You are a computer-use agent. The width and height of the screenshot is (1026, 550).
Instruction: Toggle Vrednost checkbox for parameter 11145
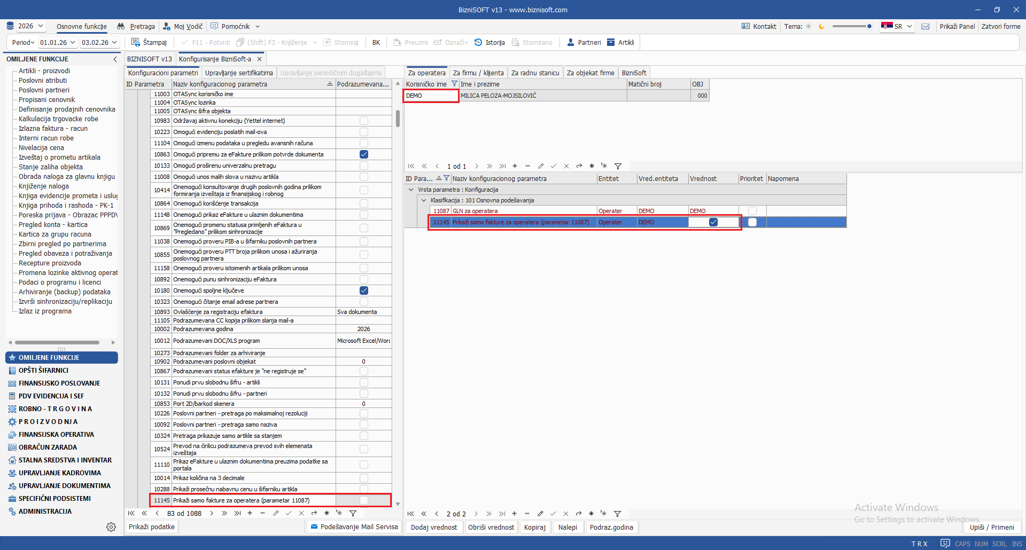pos(713,222)
